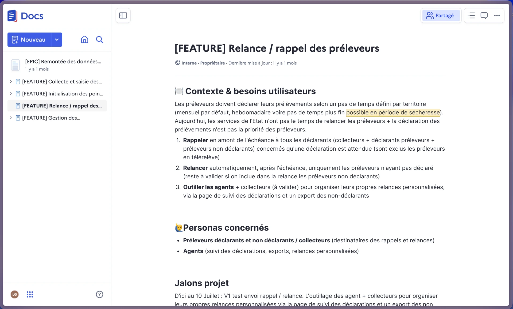Click the bold Agents bullet text
The image size is (513, 309).
point(193,251)
